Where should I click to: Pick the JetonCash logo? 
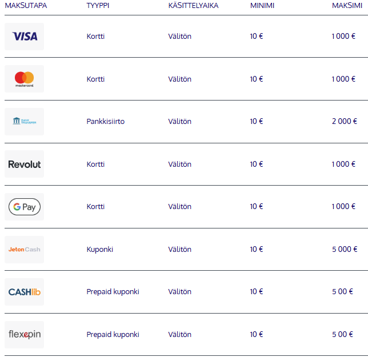point(25,250)
